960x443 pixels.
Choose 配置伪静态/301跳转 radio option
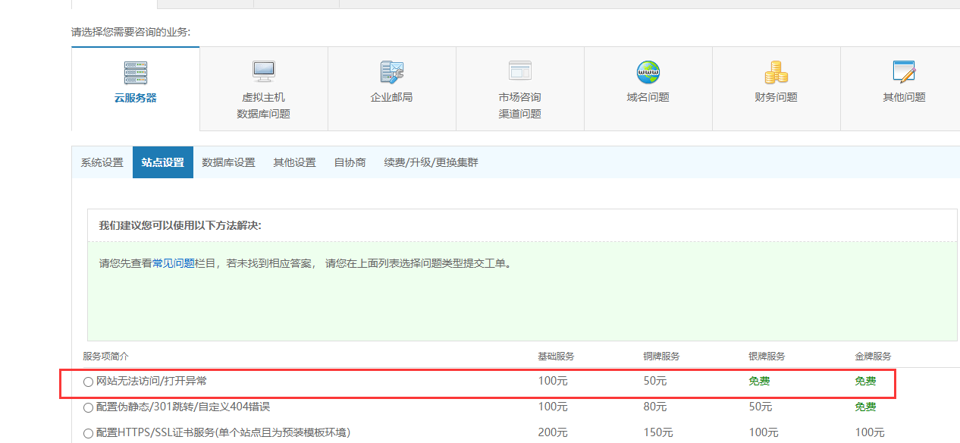[x=88, y=407]
